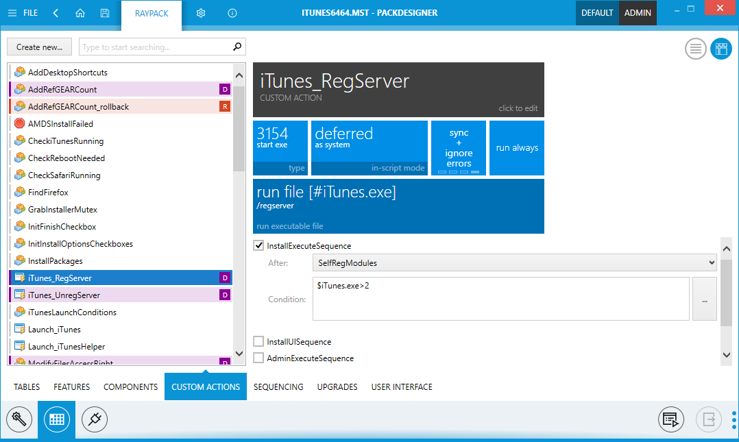Enable the InstallUISequence checkbox
The width and height of the screenshot is (739, 442).
click(x=258, y=341)
